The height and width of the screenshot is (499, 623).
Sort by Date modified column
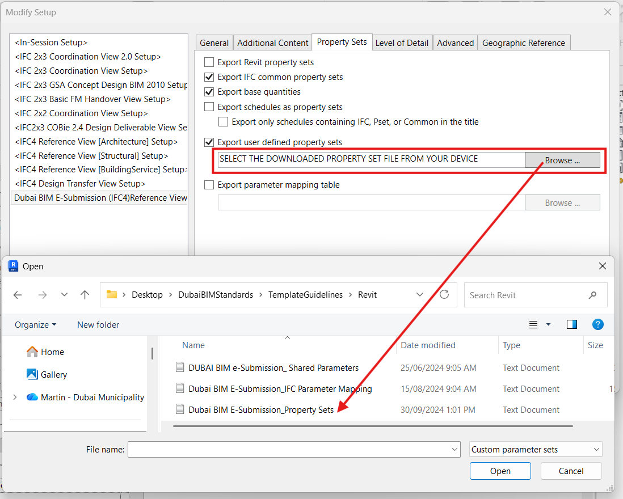[428, 345]
